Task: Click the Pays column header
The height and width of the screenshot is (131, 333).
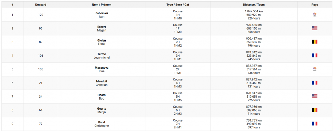Action: [314, 5]
